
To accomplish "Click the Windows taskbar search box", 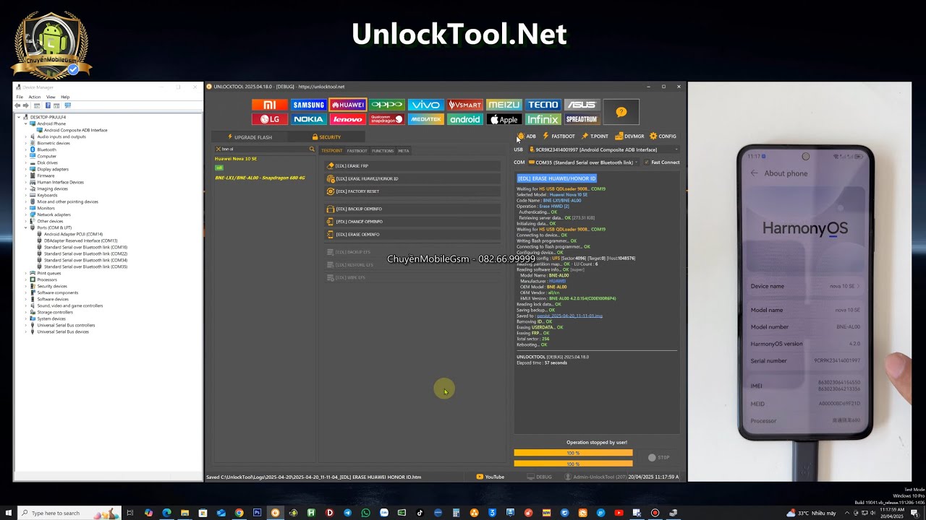I will click(x=69, y=513).
